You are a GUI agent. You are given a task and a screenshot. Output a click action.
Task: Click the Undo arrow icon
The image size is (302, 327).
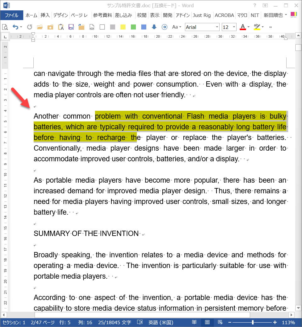pos(15,27)
